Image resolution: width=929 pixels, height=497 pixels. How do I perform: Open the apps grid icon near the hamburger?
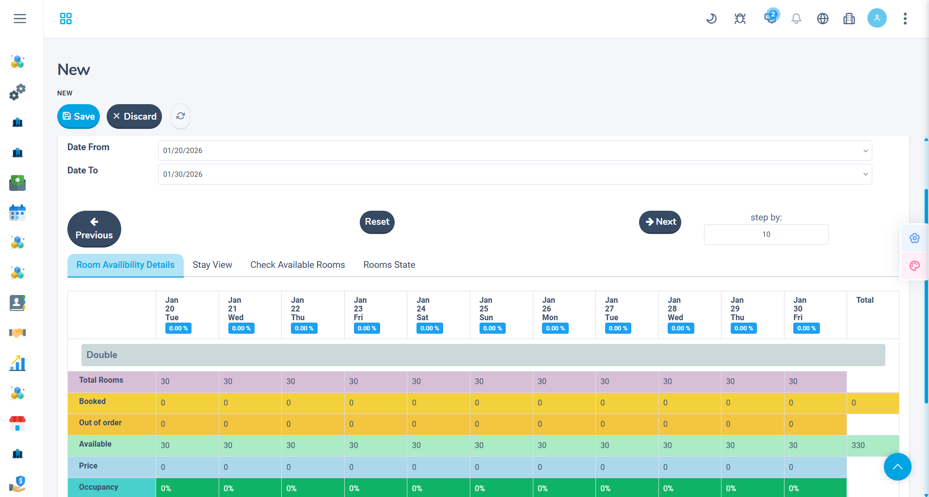[65, 18]
